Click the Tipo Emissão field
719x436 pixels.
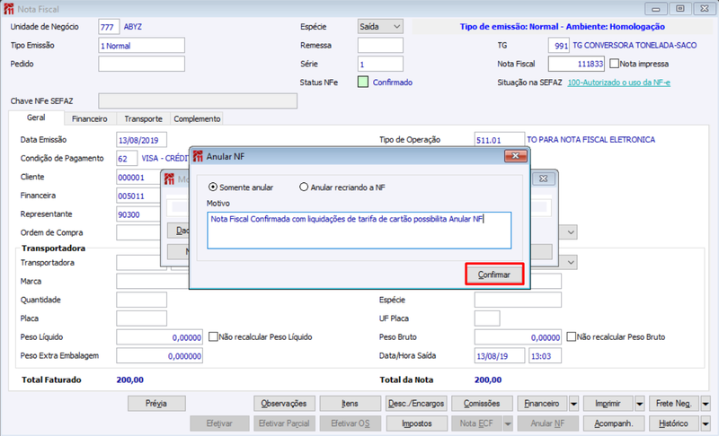tap(141, 45)
